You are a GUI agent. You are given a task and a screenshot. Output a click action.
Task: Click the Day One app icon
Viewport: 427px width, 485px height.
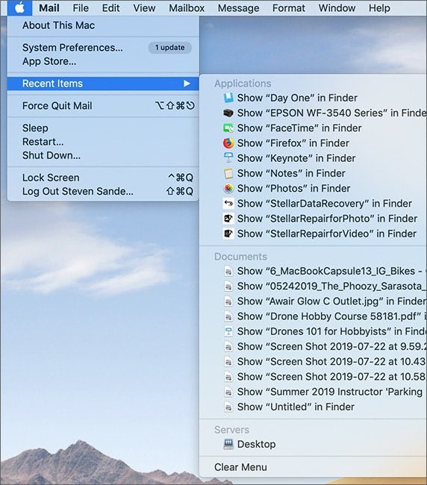coord(228,98)
